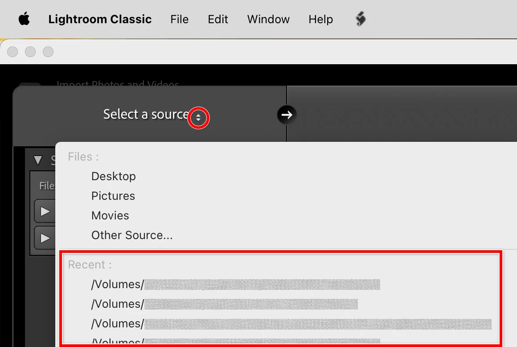Select the first recent /Volumes/ path
Image resolution: width=517 pixels, height=347 pixels.
pyautogui.click(x=235, y=284)
